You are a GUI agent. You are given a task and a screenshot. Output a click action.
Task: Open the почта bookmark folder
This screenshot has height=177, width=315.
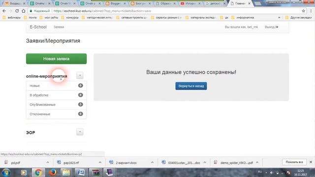pyautogui.click(x=31, y=18)
